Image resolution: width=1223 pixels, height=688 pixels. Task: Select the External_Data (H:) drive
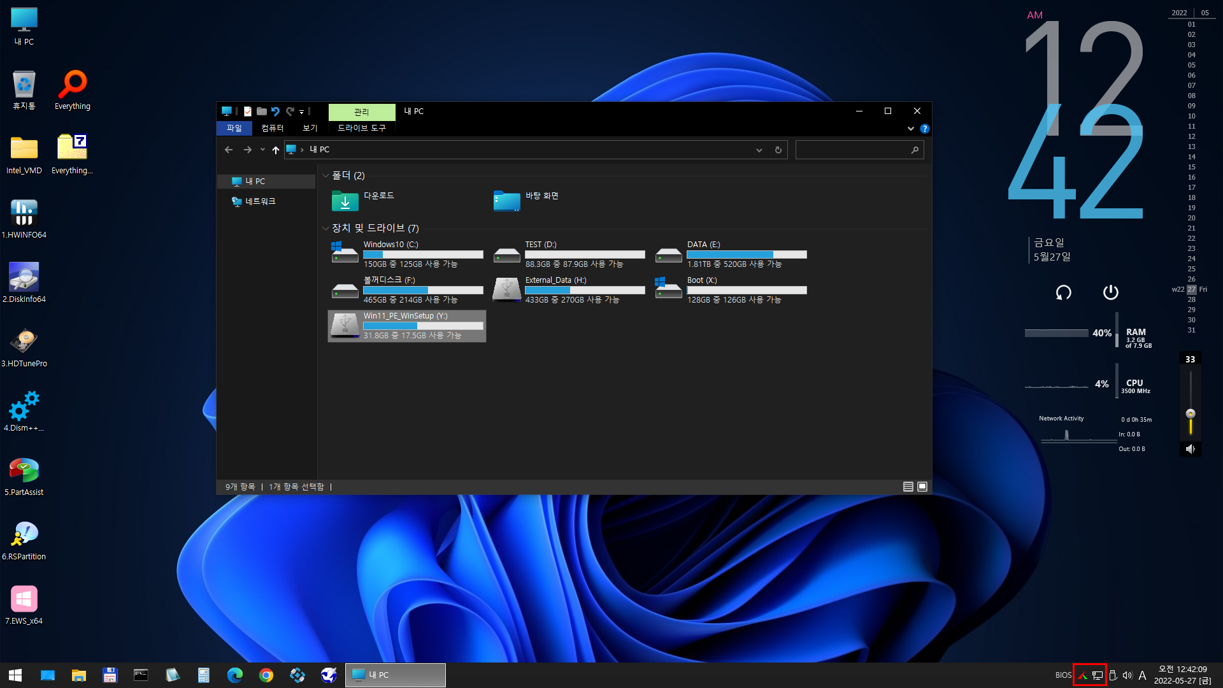[568, 290]
